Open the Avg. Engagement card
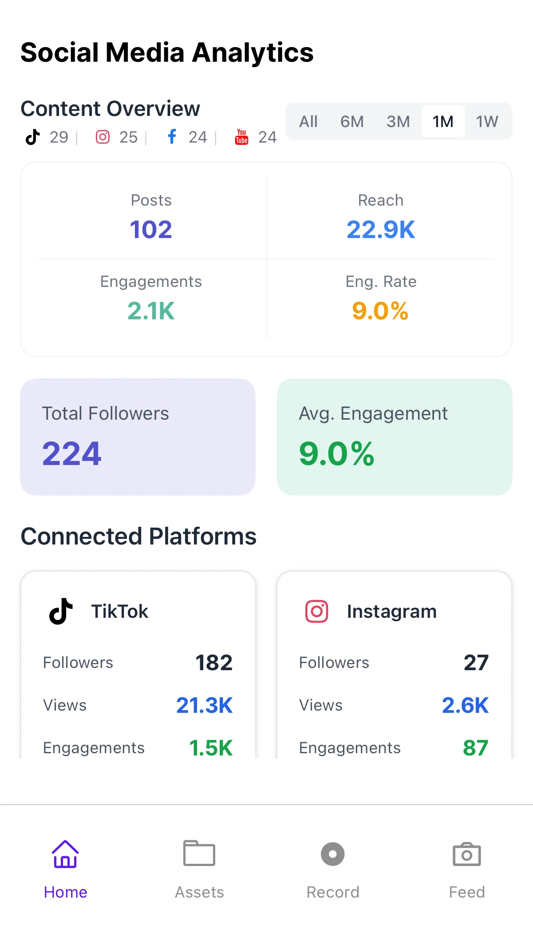 (395, 437)
